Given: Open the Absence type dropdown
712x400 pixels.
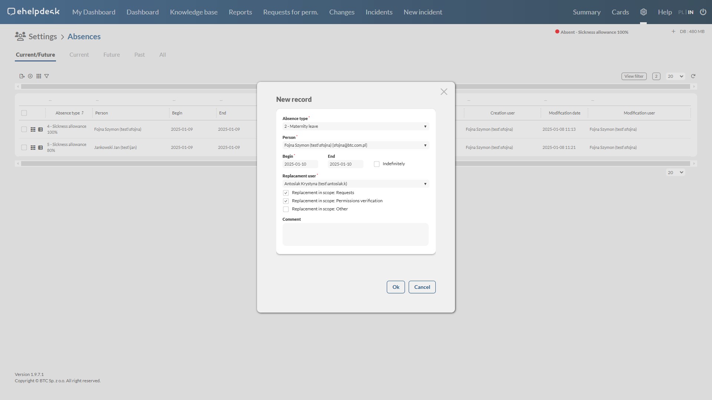Looking at the screenshot, I should (x=356, y=127).
